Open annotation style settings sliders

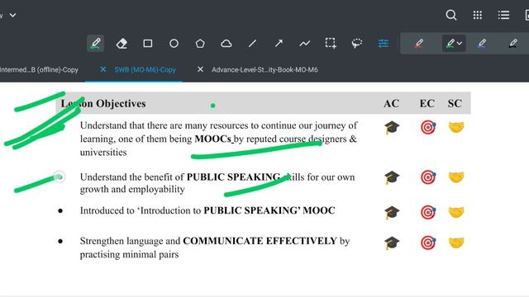[x=384, y=44]
